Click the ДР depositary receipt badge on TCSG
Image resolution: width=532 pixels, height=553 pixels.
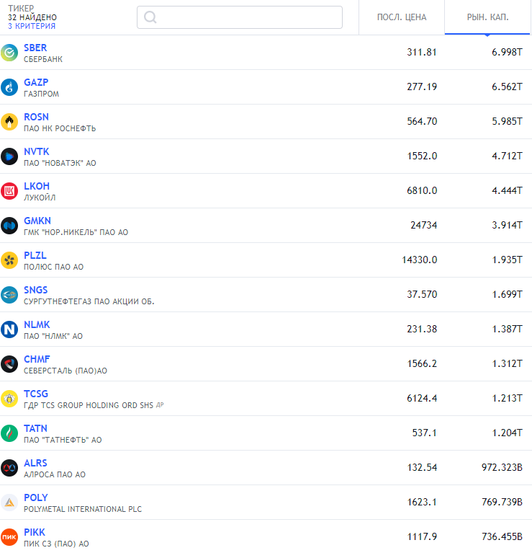coord(160,405)
